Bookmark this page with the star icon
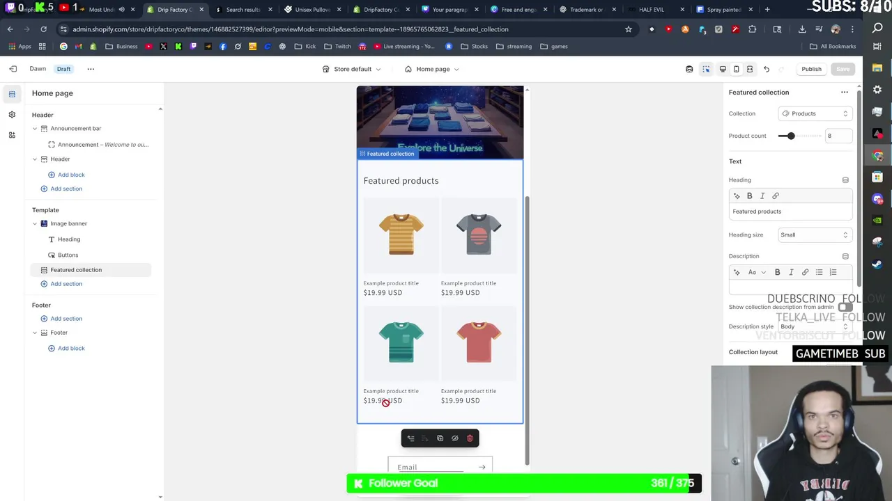The width and height of the screenshot is (892, 501). click(628, 29)
